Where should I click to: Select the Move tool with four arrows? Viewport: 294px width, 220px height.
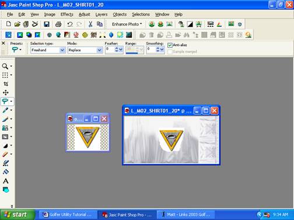coord(6,93)
